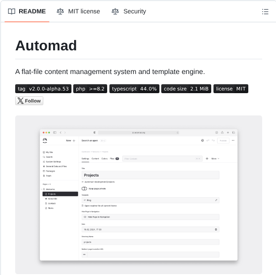Click the eye preview icon near More
Viewport: 276px width, 275px height.
coord(207,159)
